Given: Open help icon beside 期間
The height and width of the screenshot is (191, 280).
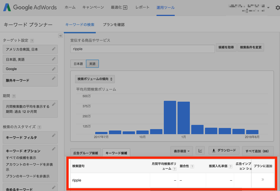Looking at the screenshot, I should point(14,96).
